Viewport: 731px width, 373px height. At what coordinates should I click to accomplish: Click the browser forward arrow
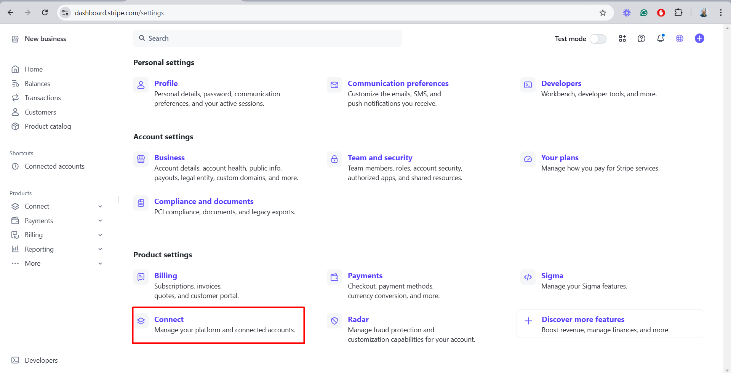click(x=27, y=13)
